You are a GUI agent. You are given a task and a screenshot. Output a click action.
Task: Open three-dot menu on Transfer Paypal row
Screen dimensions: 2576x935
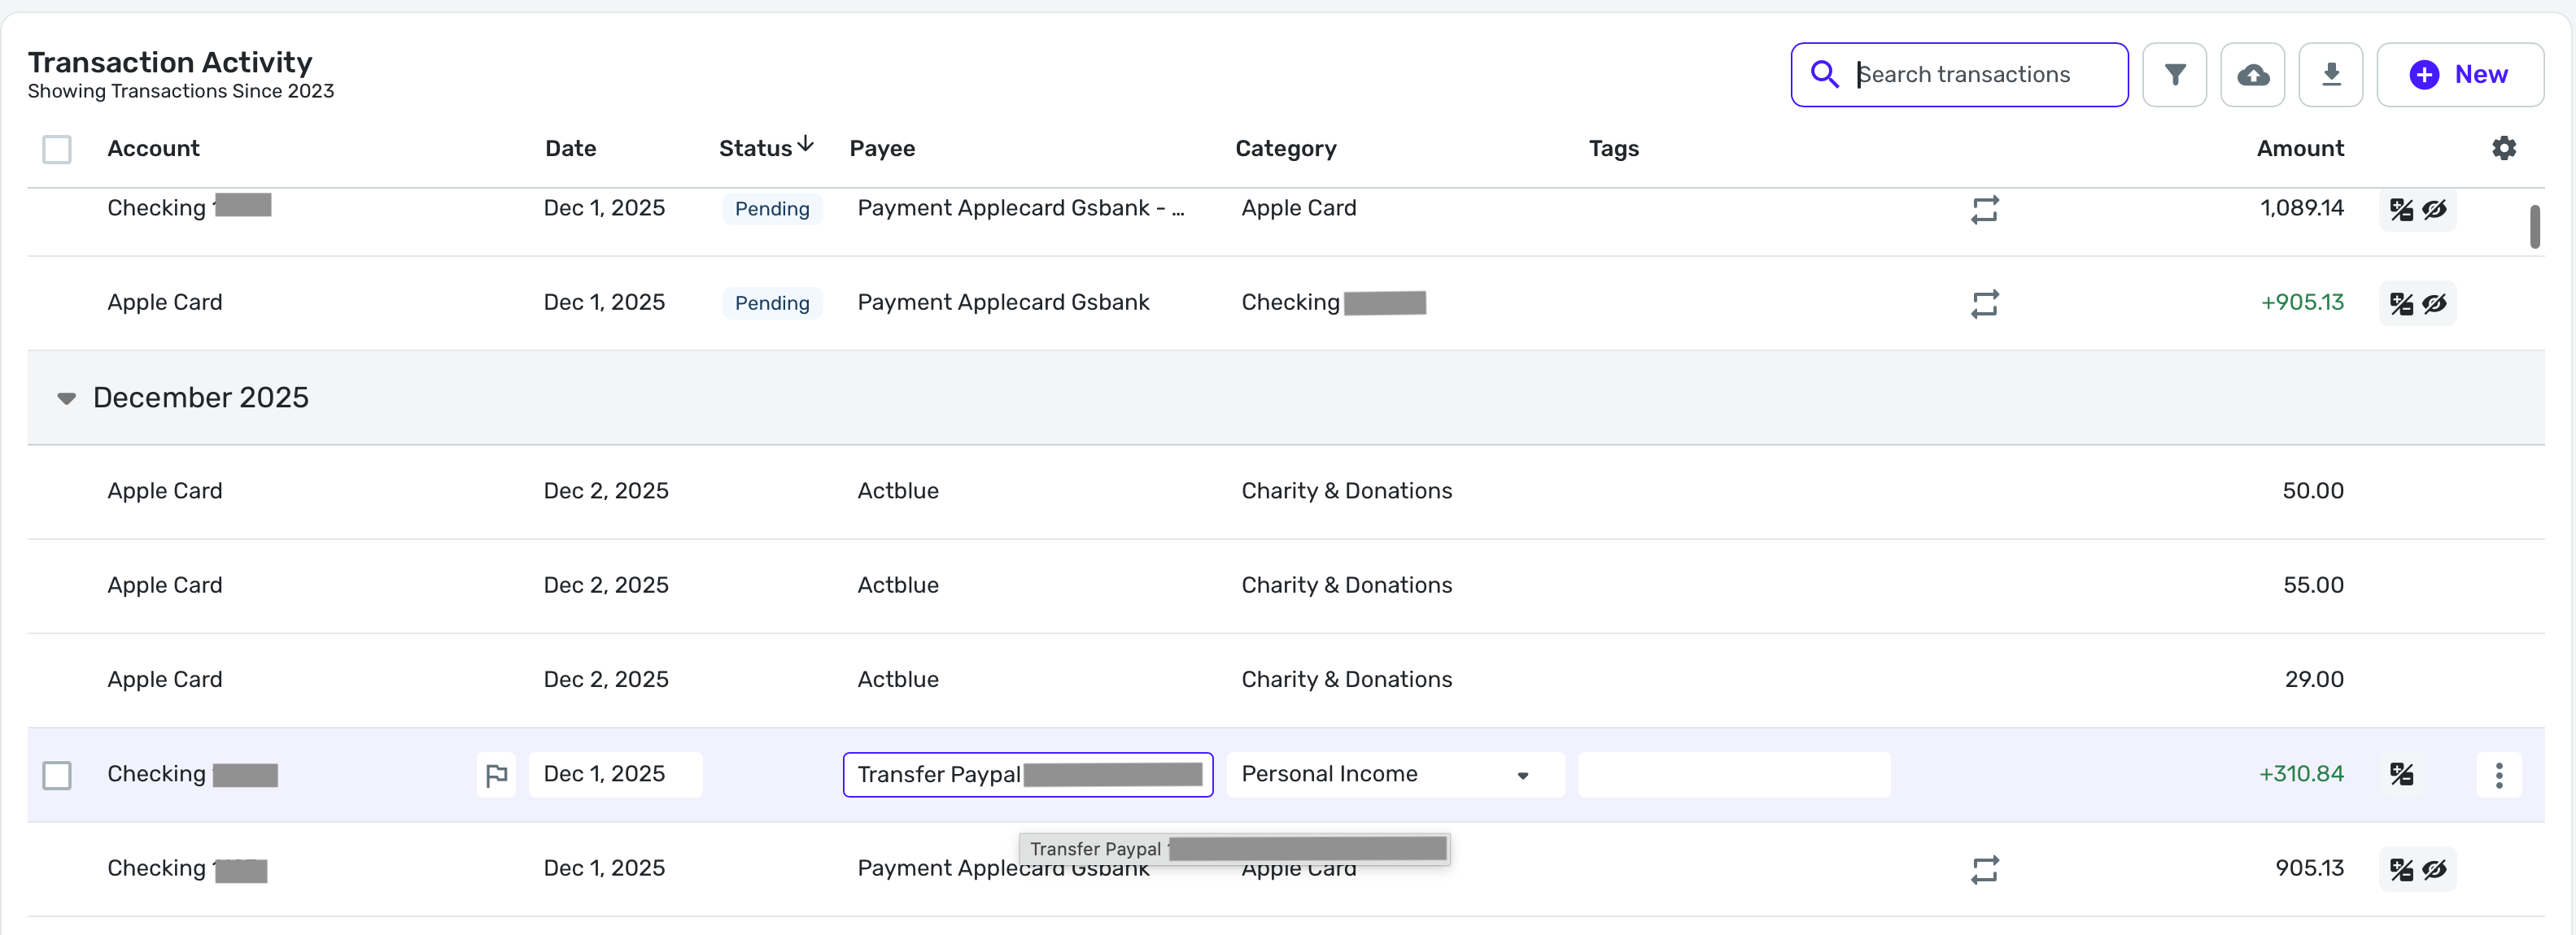[x=2498, y=775]
